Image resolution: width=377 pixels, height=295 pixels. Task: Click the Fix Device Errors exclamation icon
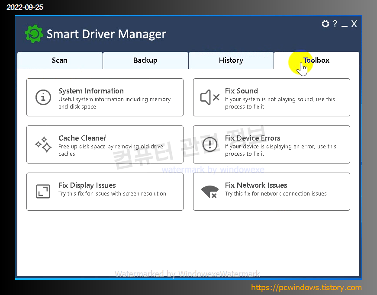coord(209,144)
